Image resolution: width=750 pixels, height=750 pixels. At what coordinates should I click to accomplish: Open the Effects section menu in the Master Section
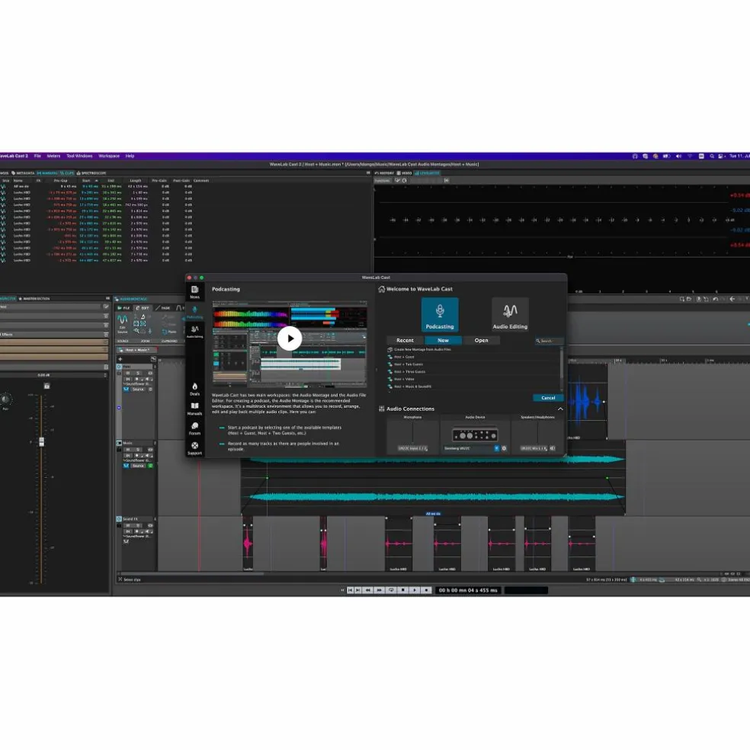(x=106, y=335)
